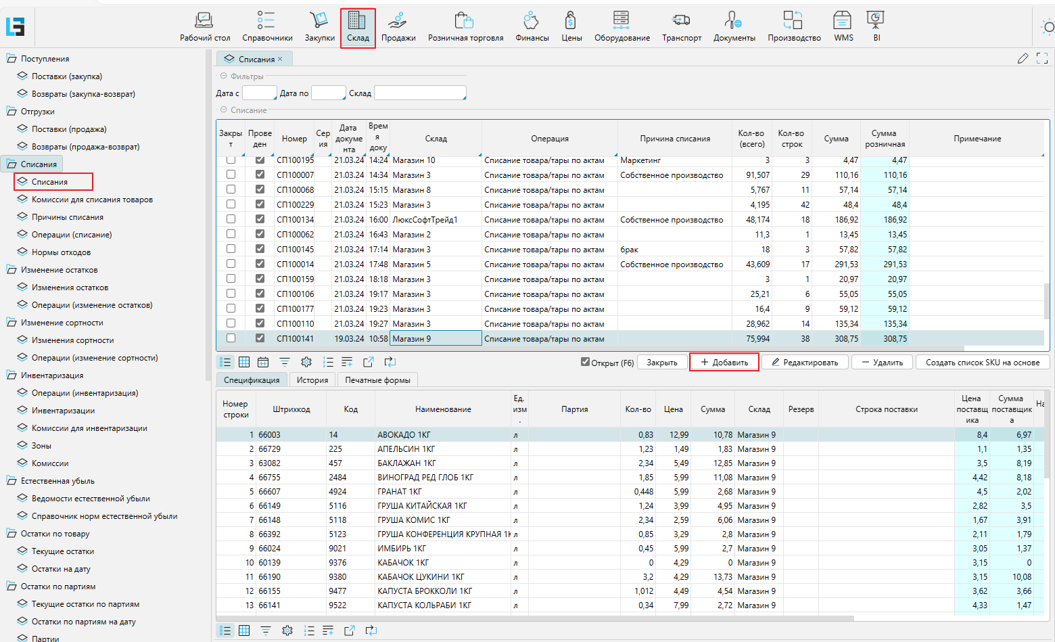Viewport: 1055px width, 642px height.
Task: Click the specification table horizontal scrollbar
Action: pyautogui.click(x=534, y=618)
